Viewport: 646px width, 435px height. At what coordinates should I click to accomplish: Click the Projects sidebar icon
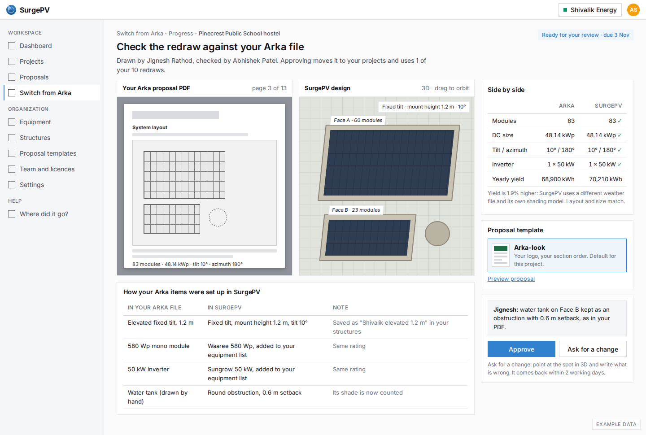click(x=12, y=61)
